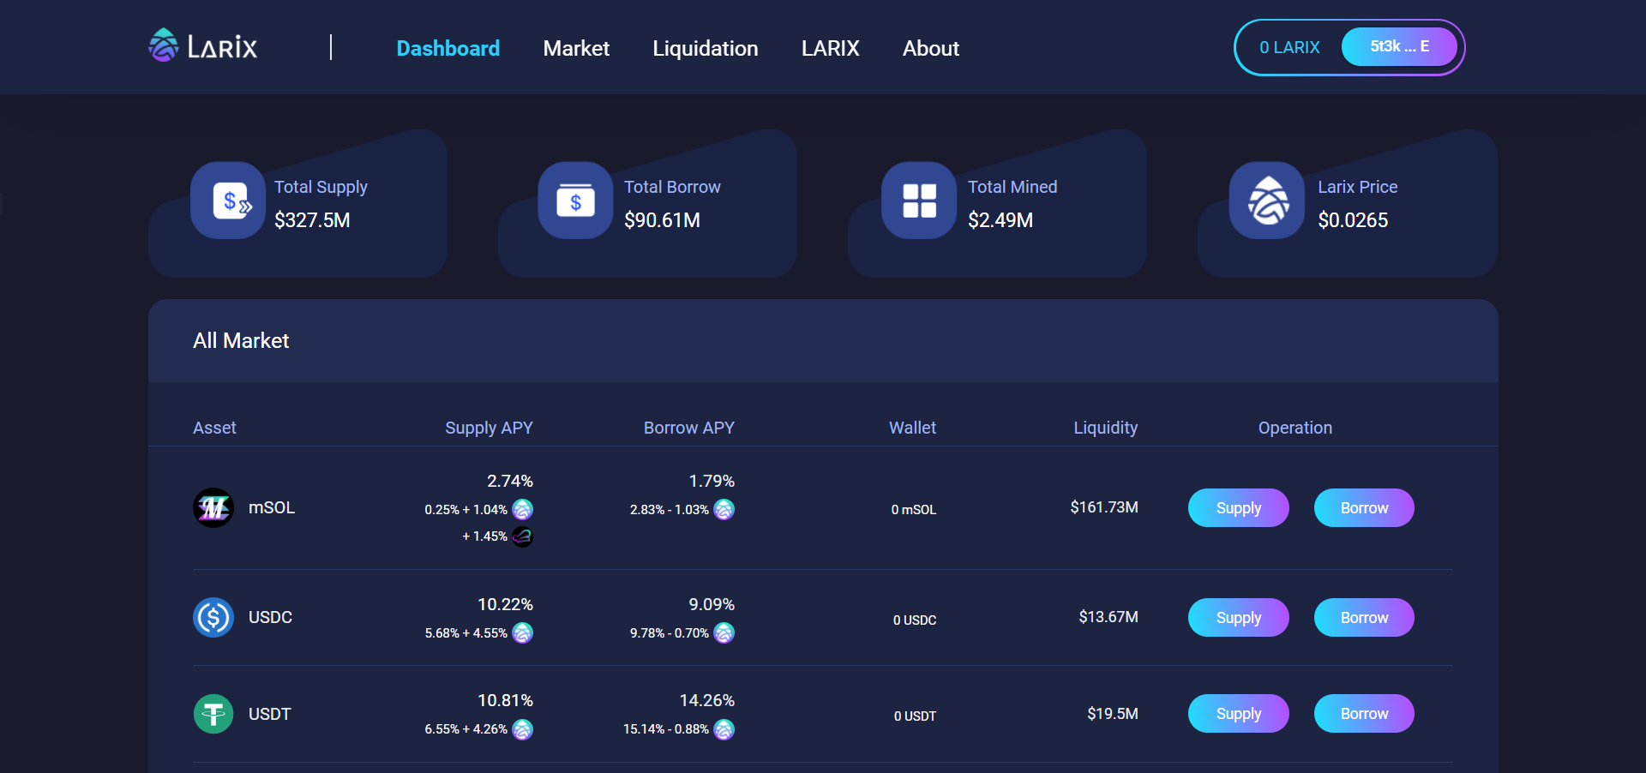Screen dimensions: 1646x773
Task: Click the Larix Price label
Action: (1357, 187)
